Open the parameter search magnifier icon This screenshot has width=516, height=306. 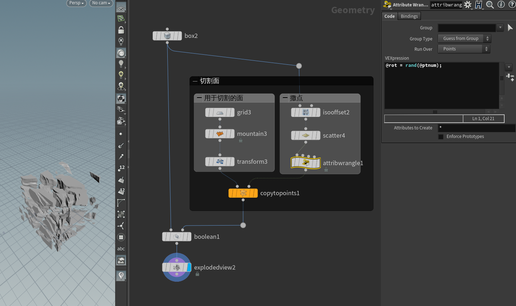click(x=490, y=5)
